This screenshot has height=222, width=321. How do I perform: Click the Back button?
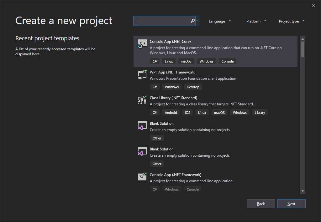tap(260, 204)
